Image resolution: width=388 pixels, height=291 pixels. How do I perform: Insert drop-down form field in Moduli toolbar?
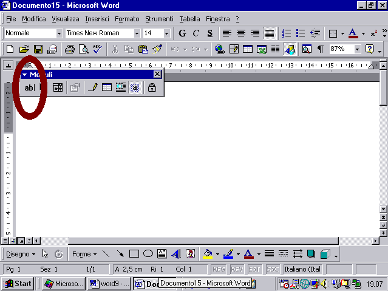click(x=58, y=87)
